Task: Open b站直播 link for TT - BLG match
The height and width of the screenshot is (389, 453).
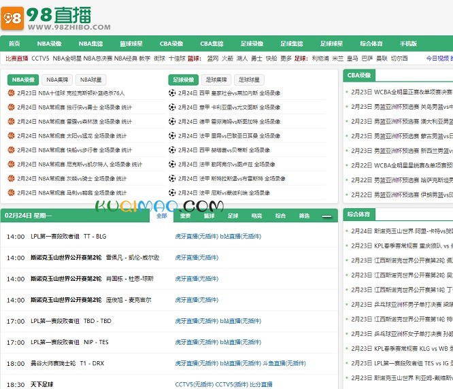Action: click(241, 236)
